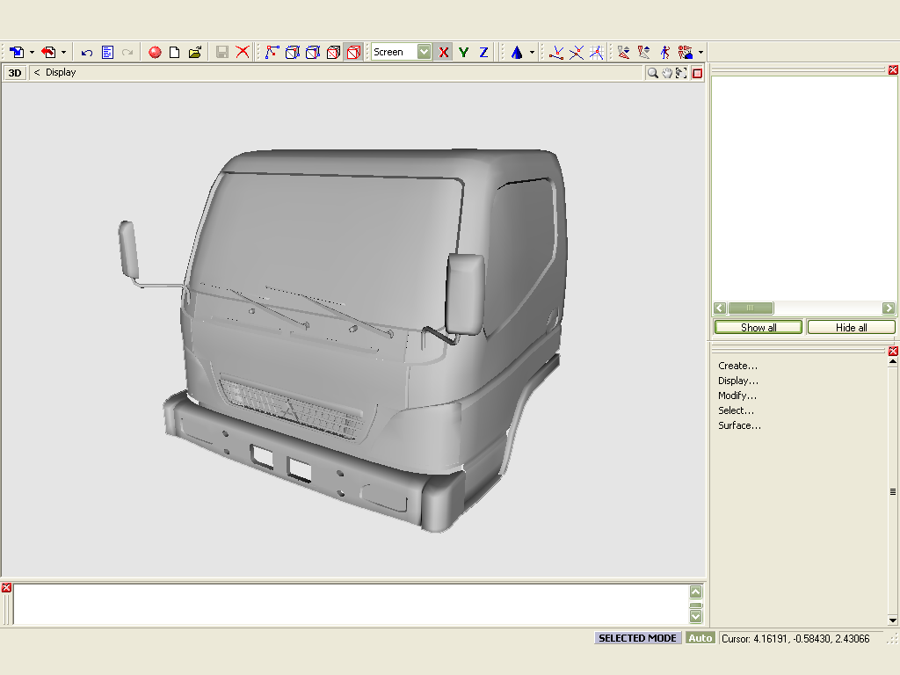Open the import icon's dropdown arrow

pos(32,52)
